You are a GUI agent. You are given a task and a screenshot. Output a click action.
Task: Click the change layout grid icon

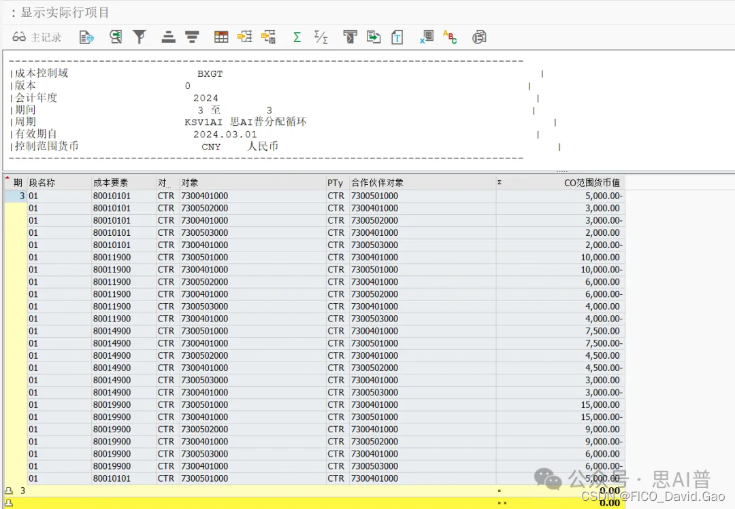220,37
